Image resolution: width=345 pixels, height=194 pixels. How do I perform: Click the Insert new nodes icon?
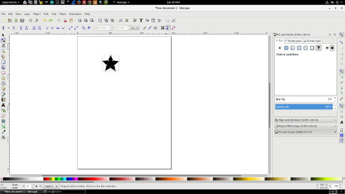point(3,28)
